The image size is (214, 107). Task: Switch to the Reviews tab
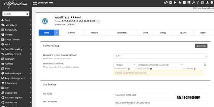[183, 33]
